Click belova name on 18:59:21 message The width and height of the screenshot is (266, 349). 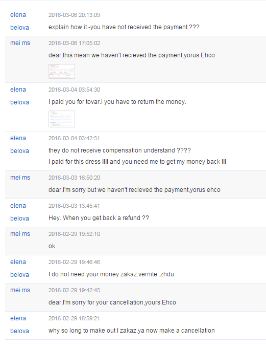coord(19,331)
